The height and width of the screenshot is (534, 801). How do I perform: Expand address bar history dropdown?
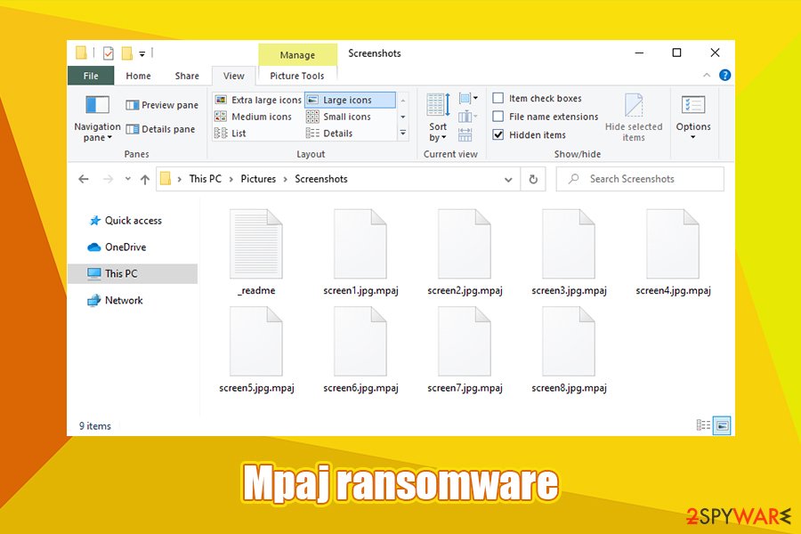tap(508, 180)
